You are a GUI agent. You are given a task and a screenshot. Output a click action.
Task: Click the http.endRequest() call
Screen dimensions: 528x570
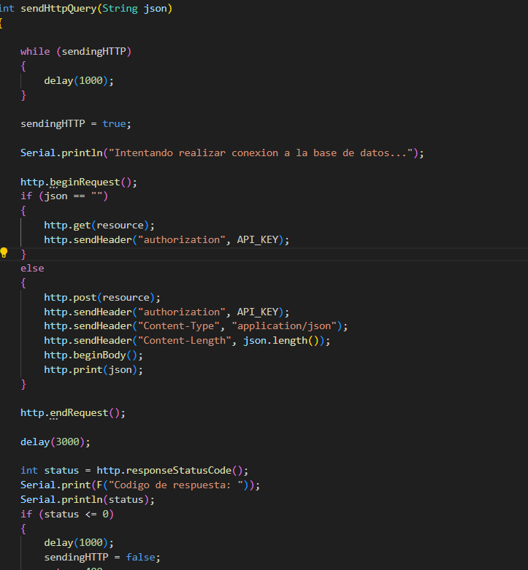click(x=72, y=412)
